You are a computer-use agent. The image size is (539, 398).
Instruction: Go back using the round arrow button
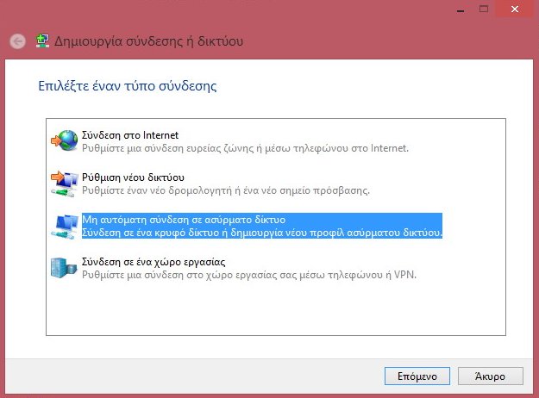point(17,41)
